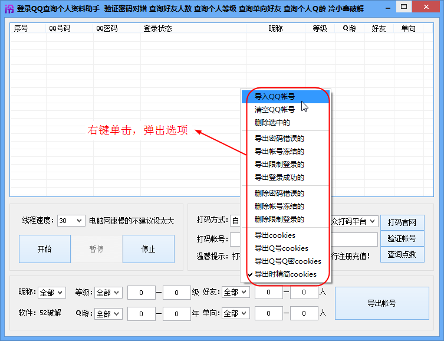Choose 导出cookies menu item
The image size is (444, 341).
[285, 235]
